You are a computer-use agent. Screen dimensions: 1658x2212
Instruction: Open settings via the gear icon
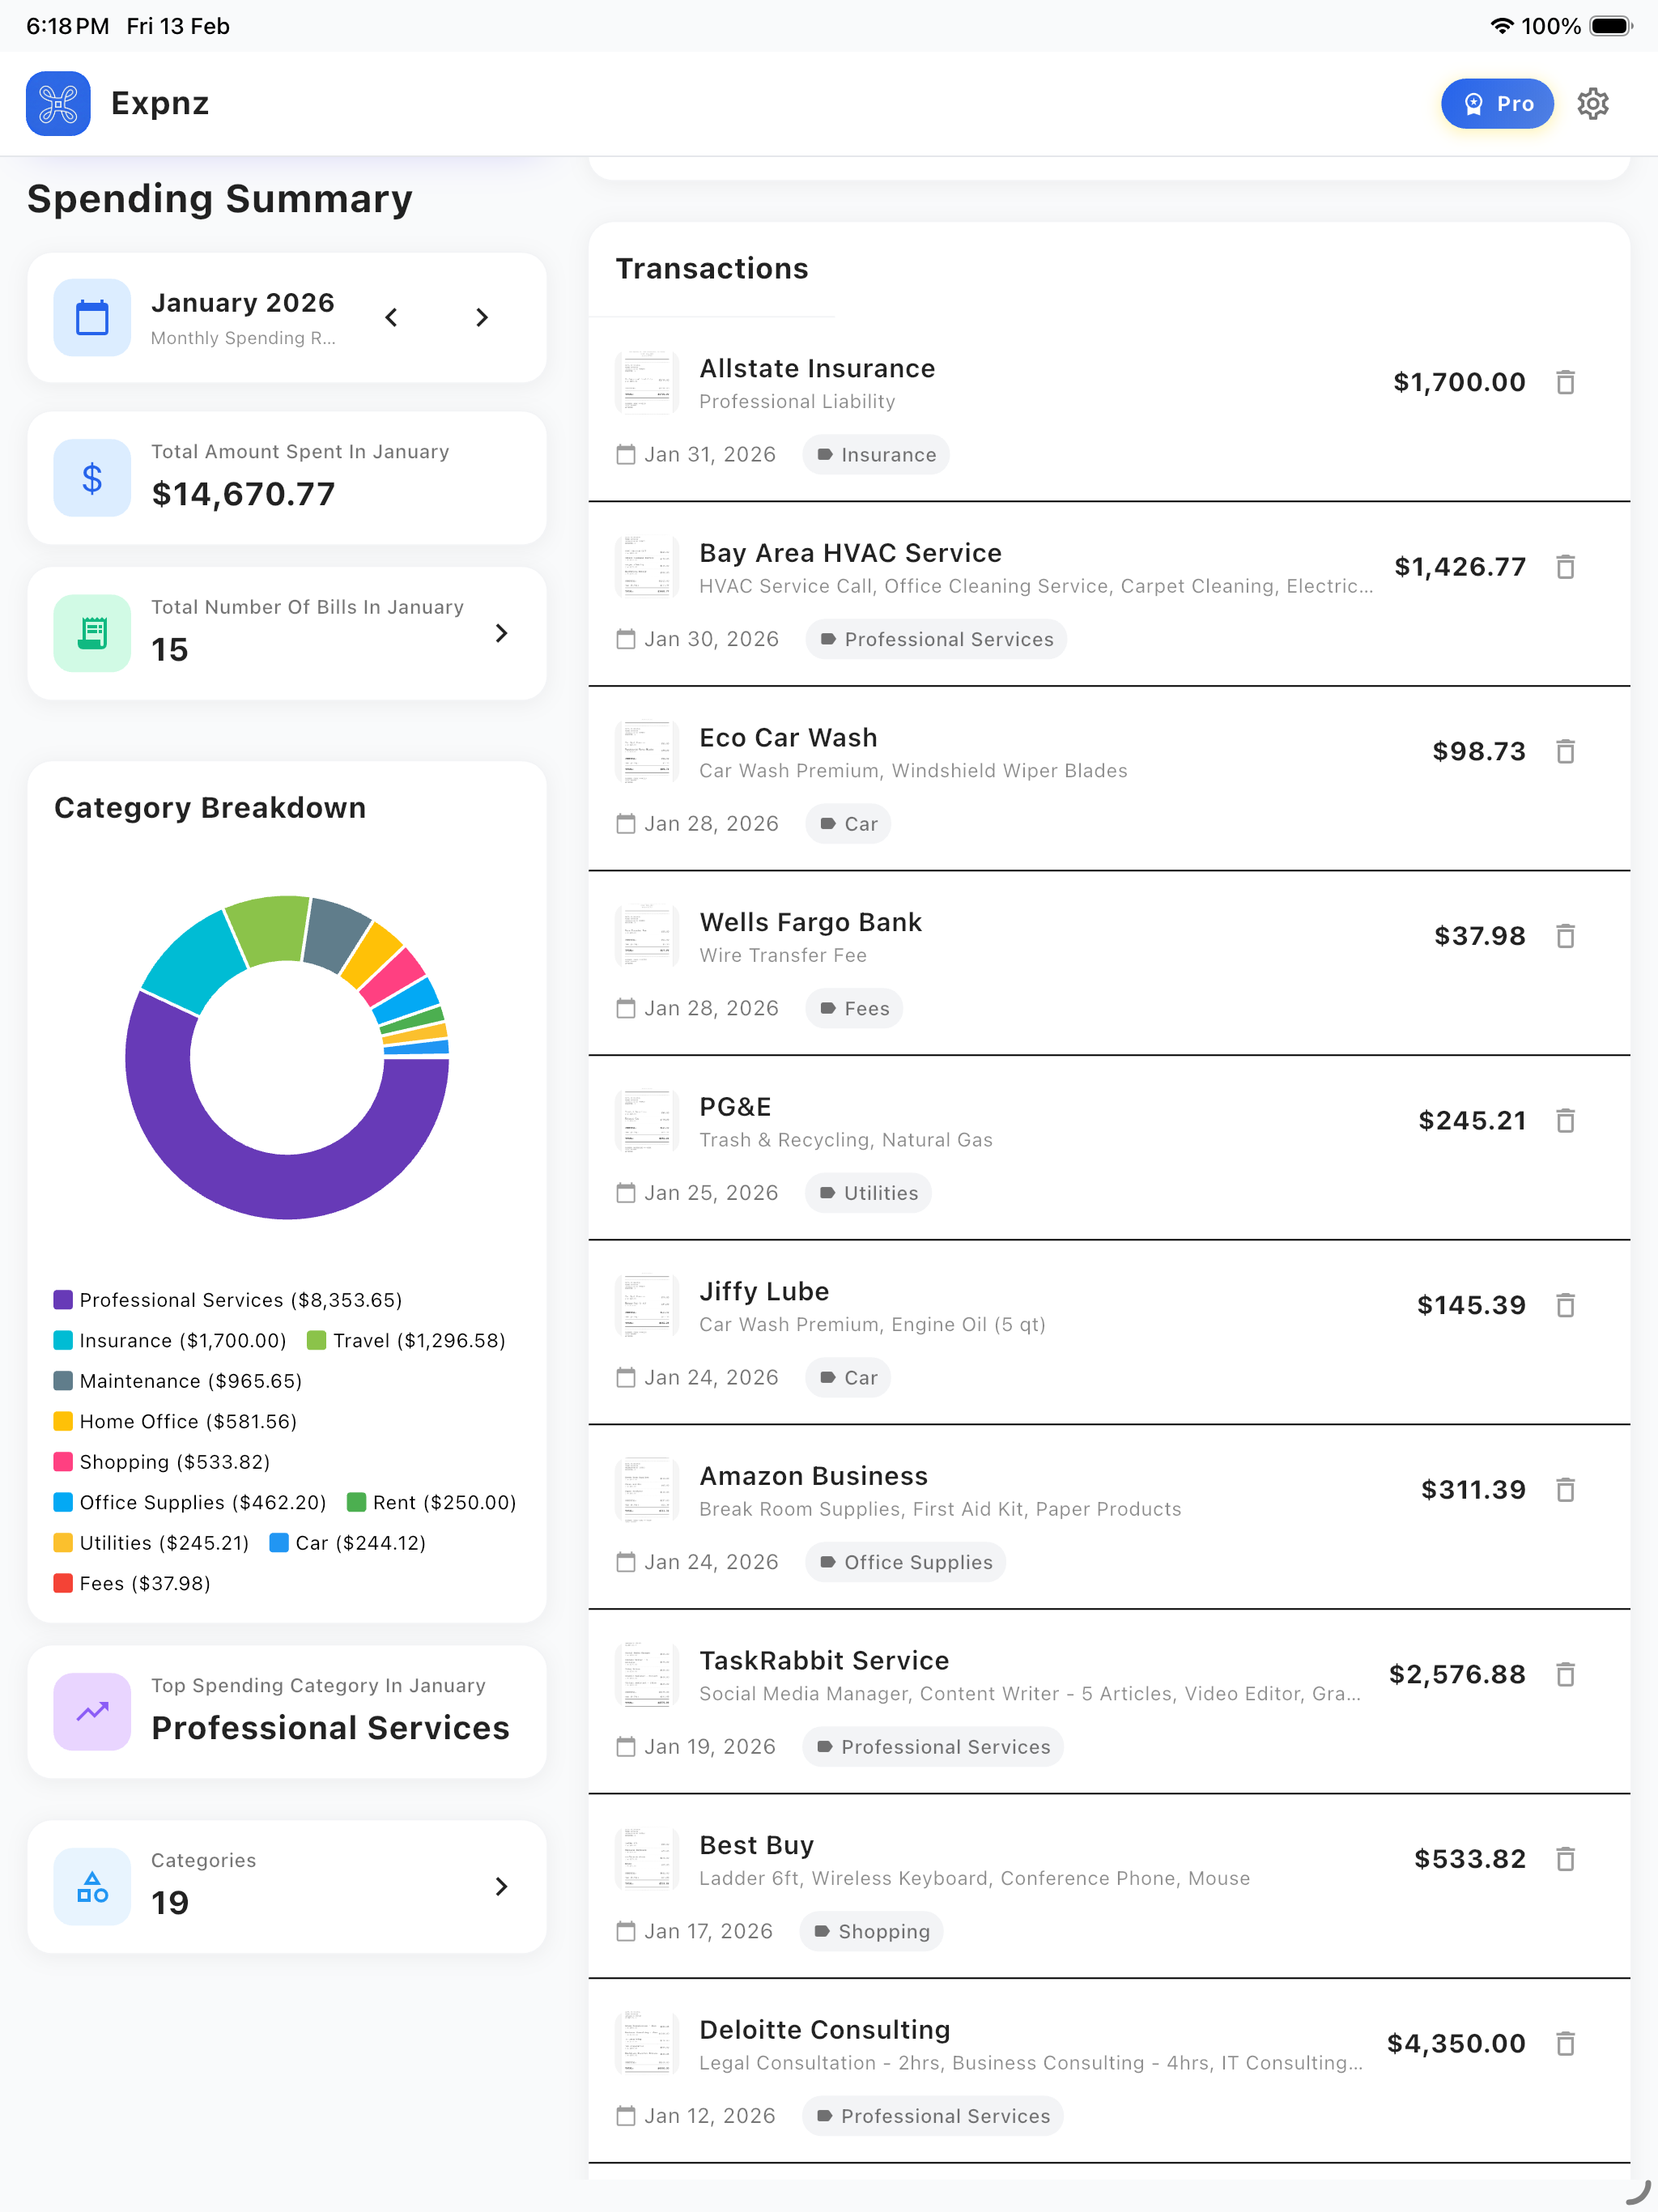tap(1592, 104)
